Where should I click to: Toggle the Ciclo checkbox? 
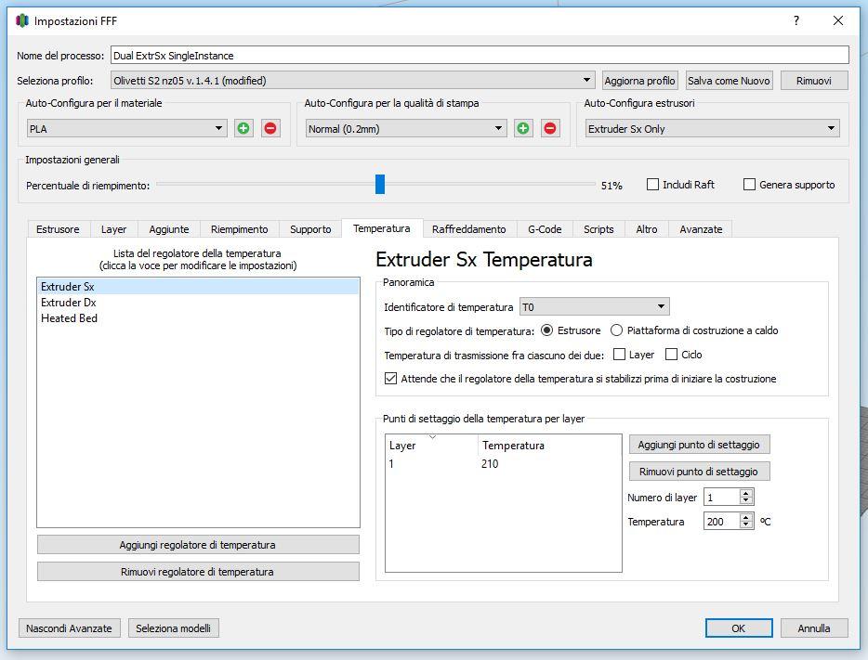pos(672,355)
